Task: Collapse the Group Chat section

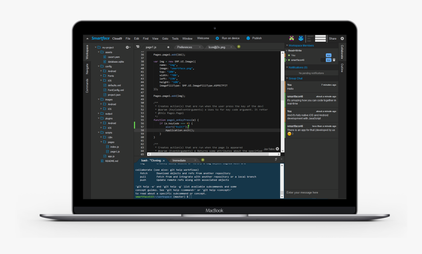Action: (x=287, y=78)
